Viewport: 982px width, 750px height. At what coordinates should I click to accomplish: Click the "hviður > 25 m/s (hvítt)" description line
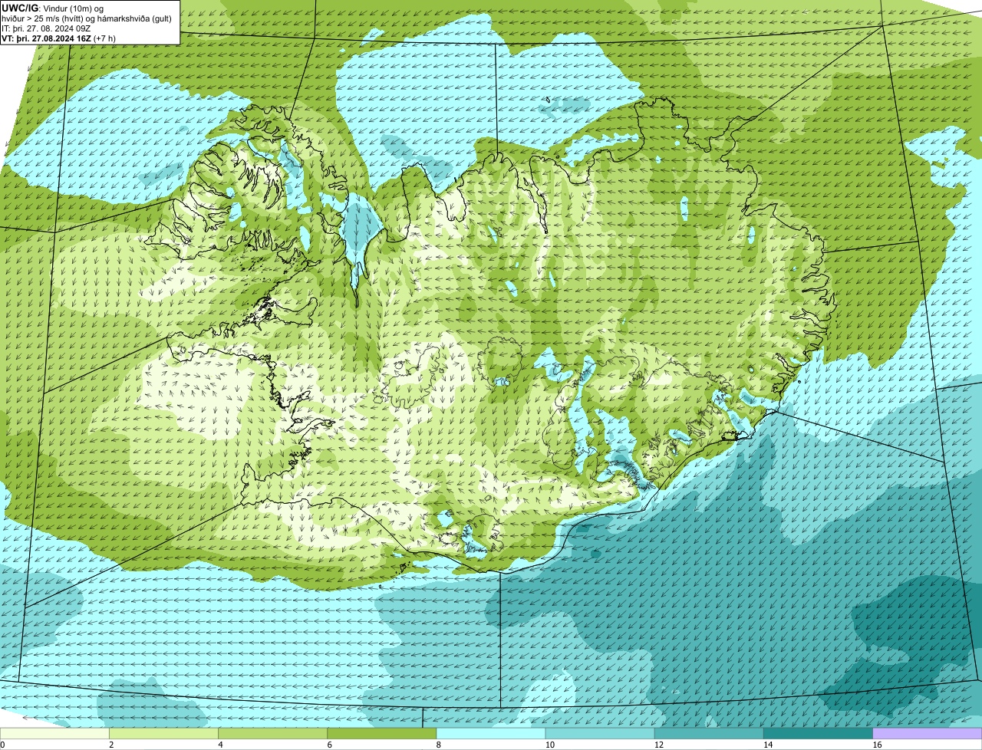point(87,18)
